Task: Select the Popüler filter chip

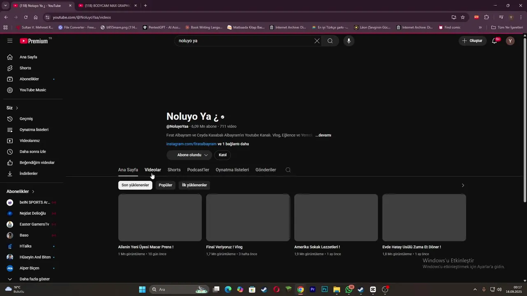Action: tap(166, 185)
